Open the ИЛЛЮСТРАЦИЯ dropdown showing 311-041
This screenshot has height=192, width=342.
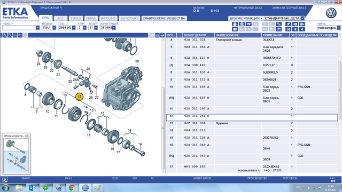point(114,28)
